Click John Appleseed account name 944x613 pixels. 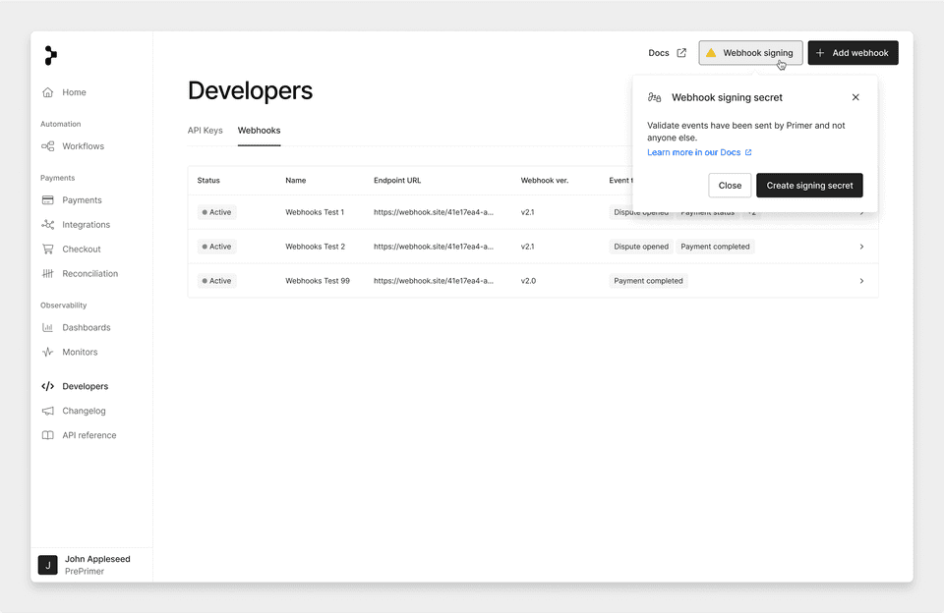tap(97, 559)
